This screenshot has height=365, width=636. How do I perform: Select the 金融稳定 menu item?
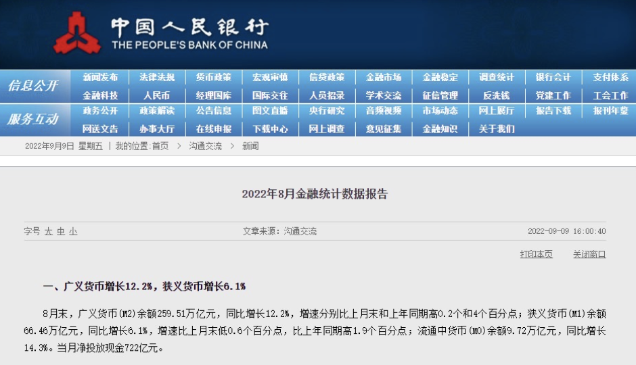click(440, 77)
